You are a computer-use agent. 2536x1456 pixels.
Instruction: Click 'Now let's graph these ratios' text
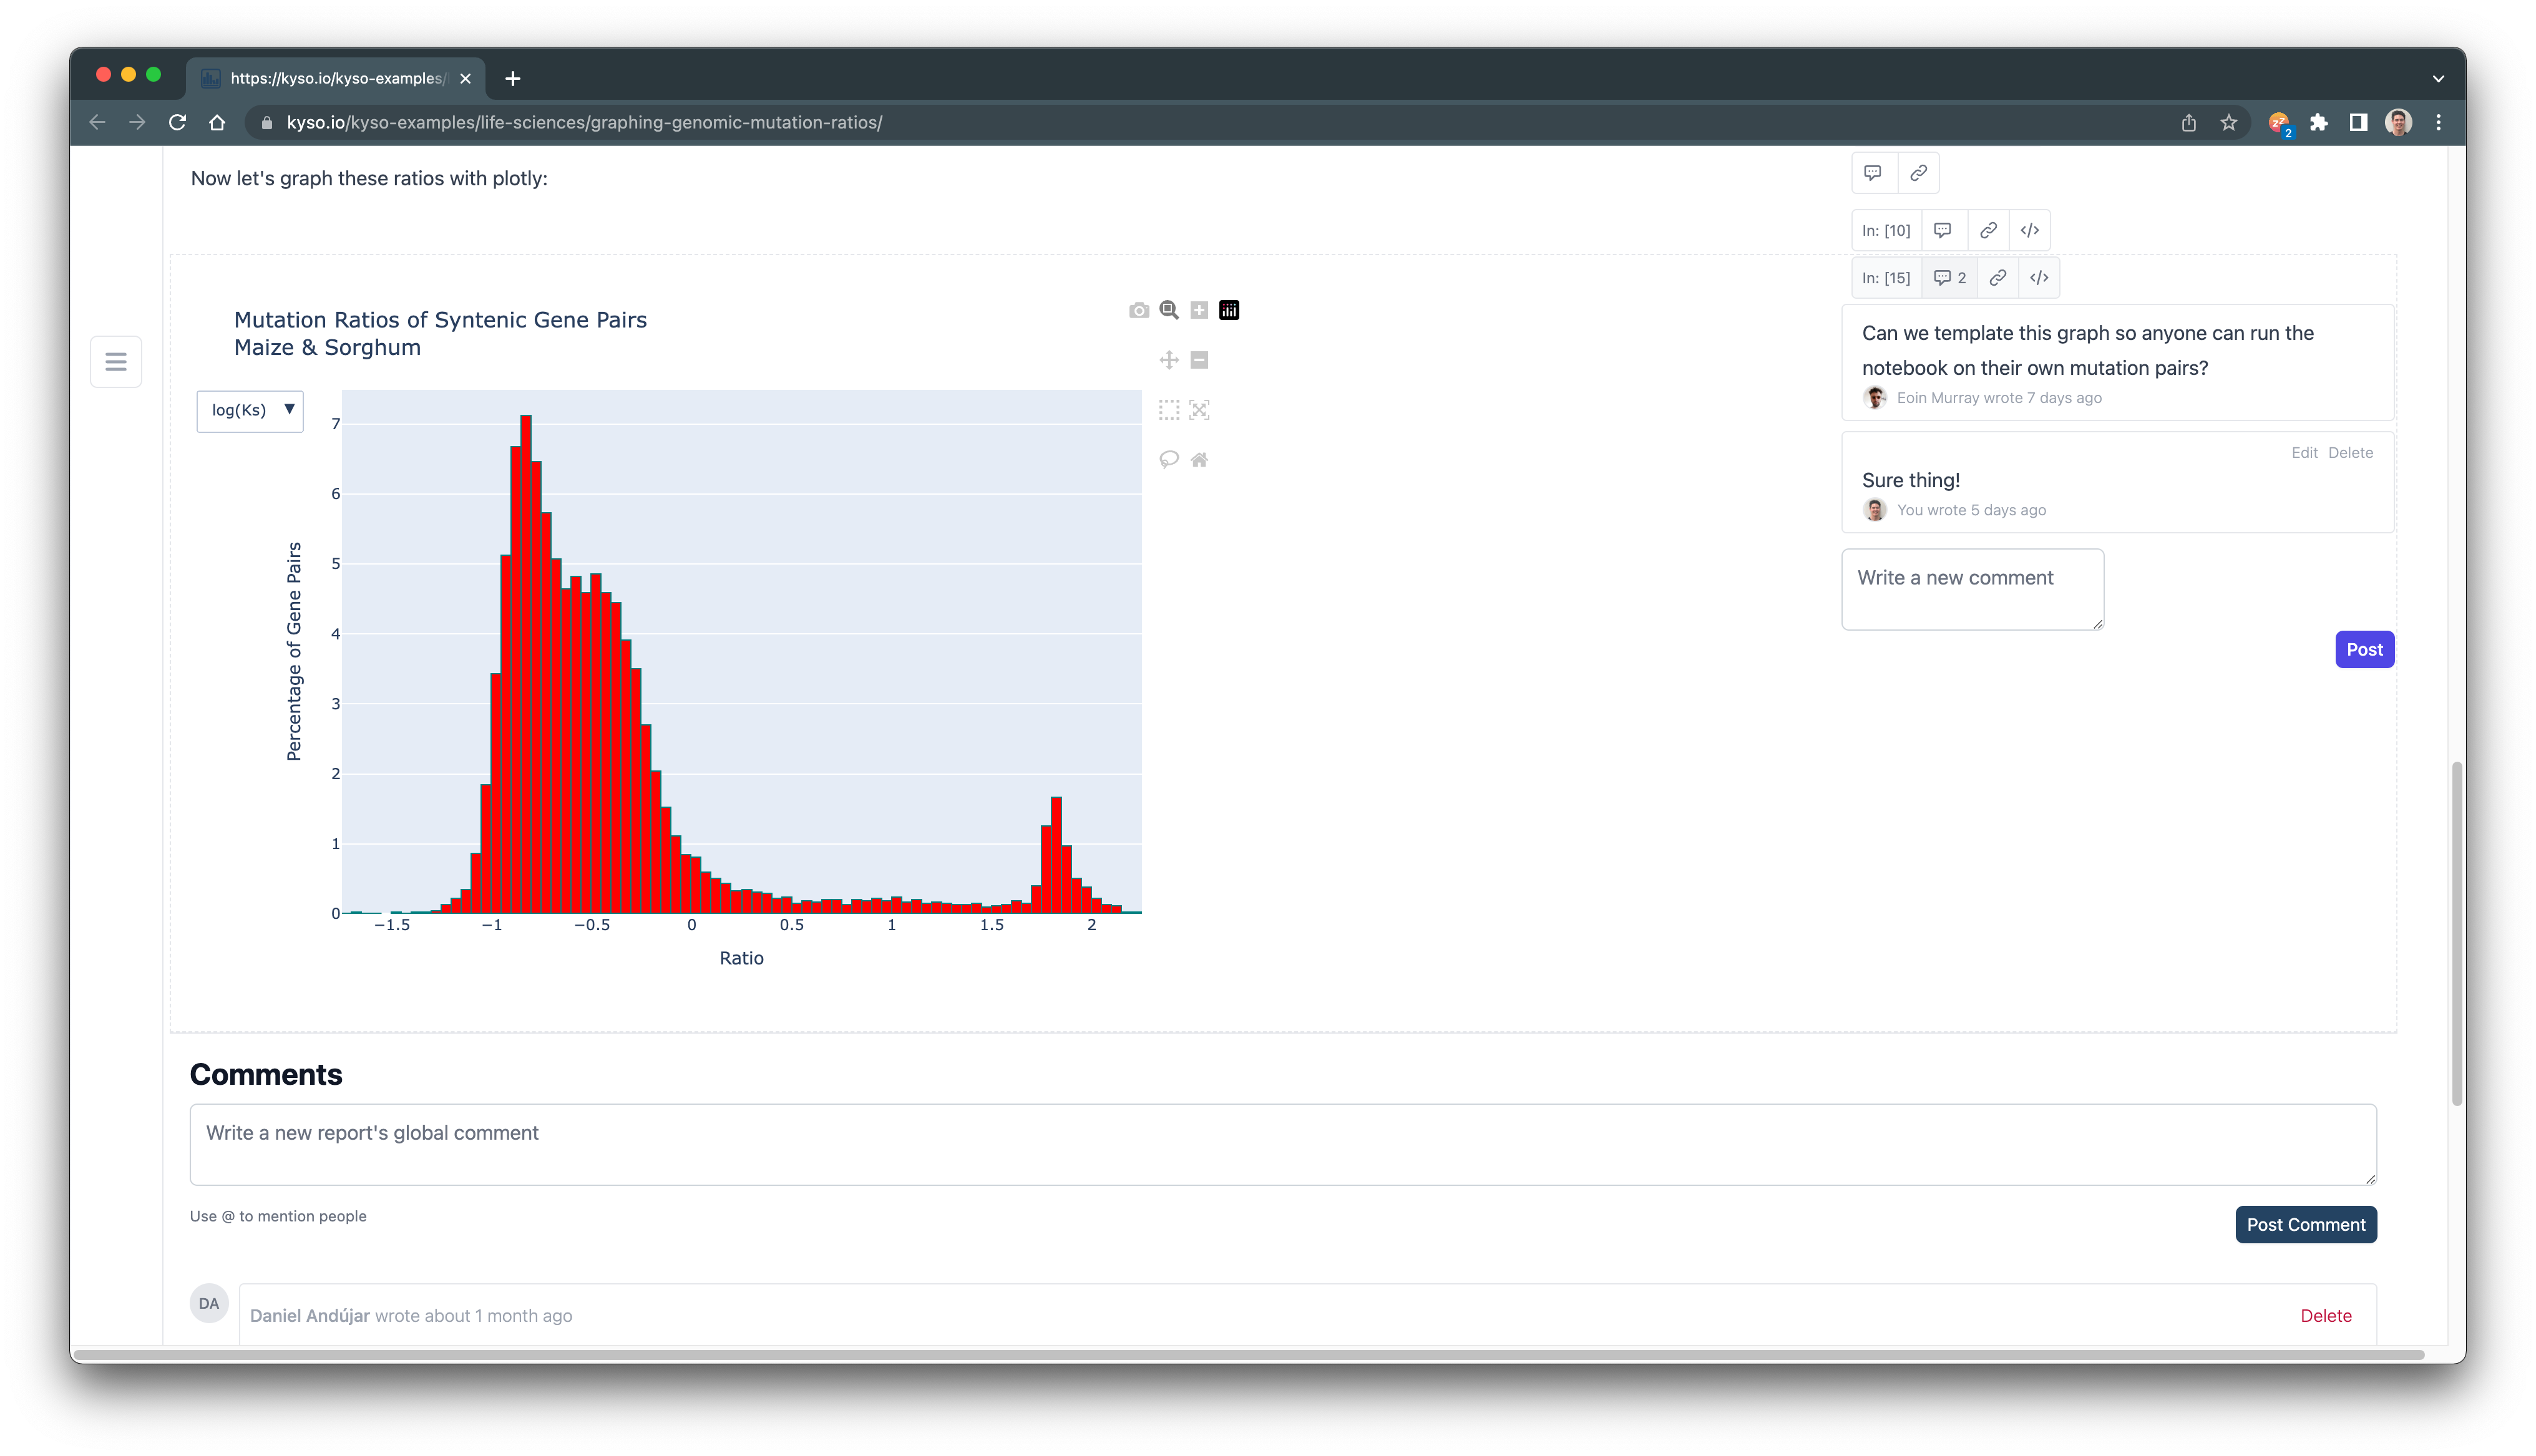pyautogui.click(x=369, y=178)
